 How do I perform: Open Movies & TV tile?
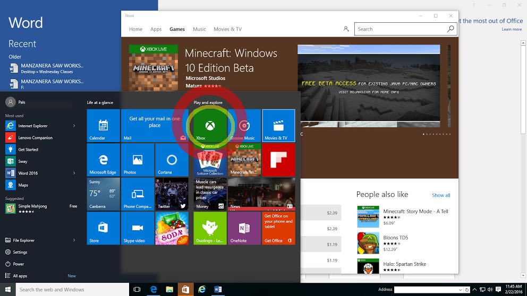coord(278,126)
